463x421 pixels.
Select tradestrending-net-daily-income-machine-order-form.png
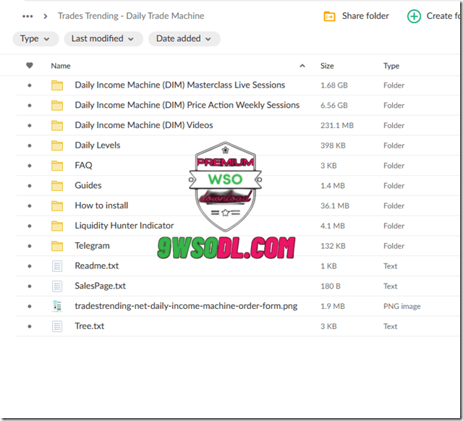(186, 306)
